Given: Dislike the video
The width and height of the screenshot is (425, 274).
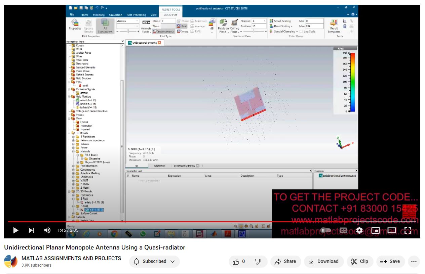Looking at the screenshot, I should coord(258,261).
